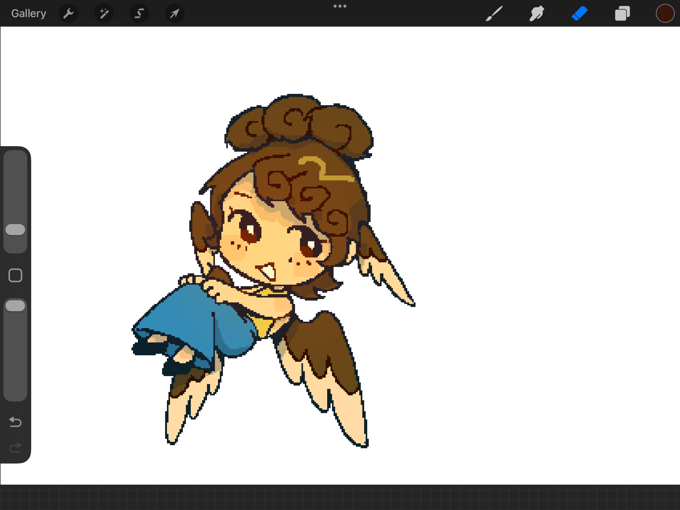This screenshot has height=510, width=680.
Task: Click the brush opacity slider handle
Action: click(15, 306)
